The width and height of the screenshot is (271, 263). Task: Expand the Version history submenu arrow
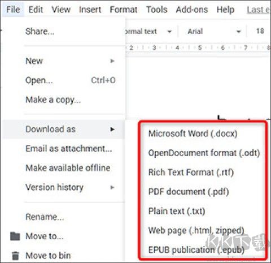point(112,187)
